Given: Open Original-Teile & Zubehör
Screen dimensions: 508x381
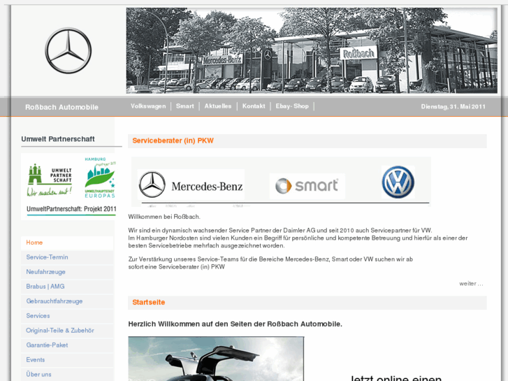Looking at the screenshot, I should pyautogui.click(x=67, y=331).
